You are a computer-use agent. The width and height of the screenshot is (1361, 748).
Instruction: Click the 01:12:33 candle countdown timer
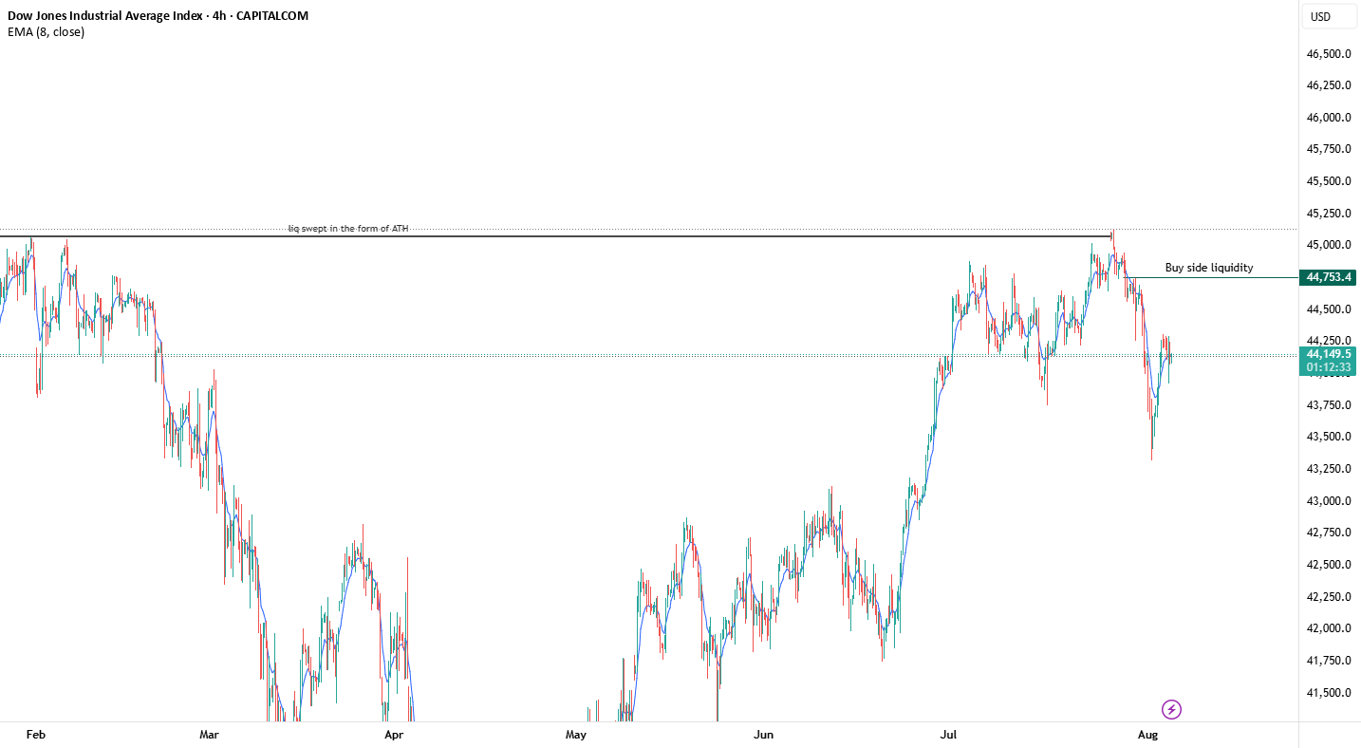point(1329,367)
